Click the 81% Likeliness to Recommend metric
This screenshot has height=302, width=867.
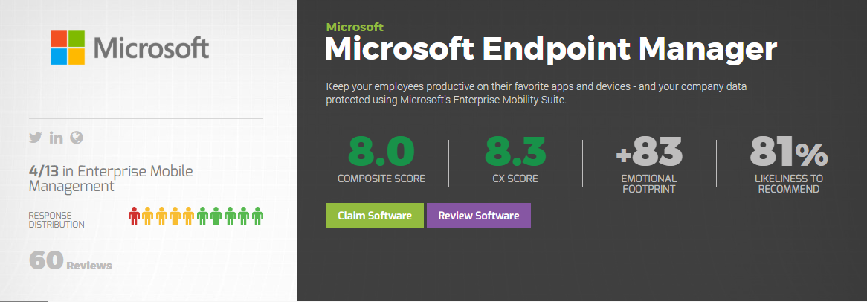pos(788,152)
